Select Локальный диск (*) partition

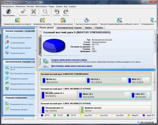60,109
